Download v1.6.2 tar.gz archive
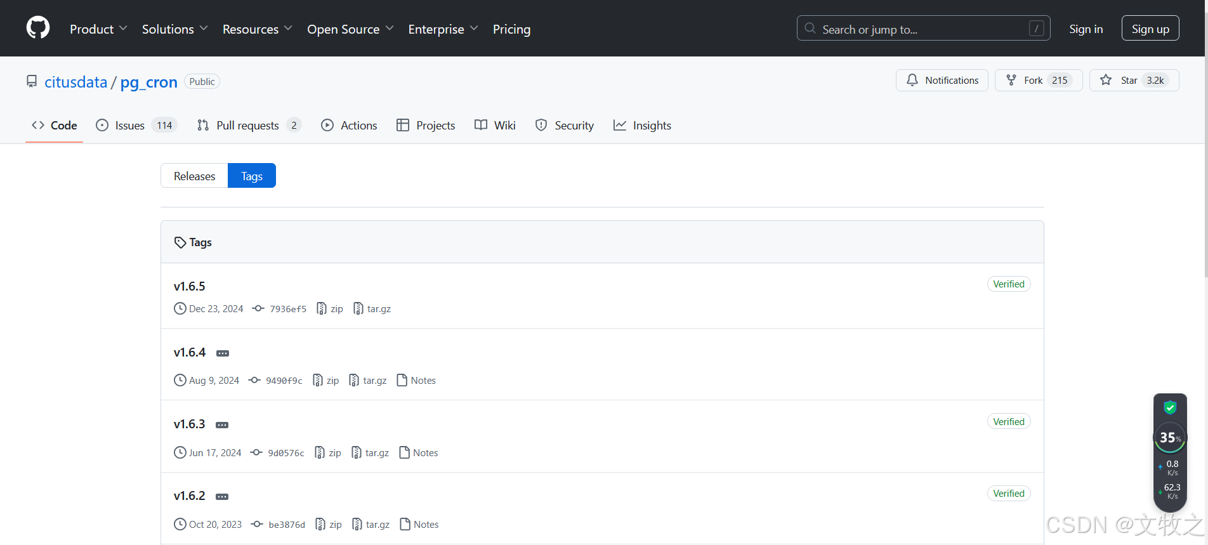Screen dimensions: 1208x545 371,525
